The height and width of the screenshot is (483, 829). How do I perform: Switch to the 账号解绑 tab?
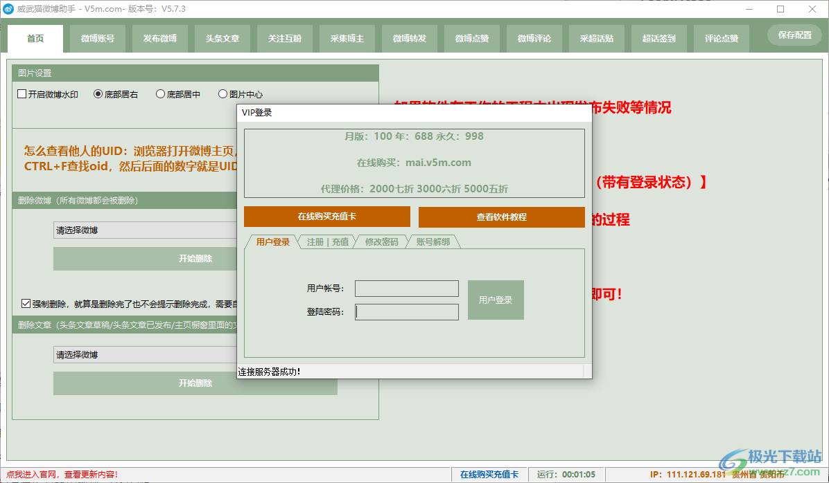point(433,241)
